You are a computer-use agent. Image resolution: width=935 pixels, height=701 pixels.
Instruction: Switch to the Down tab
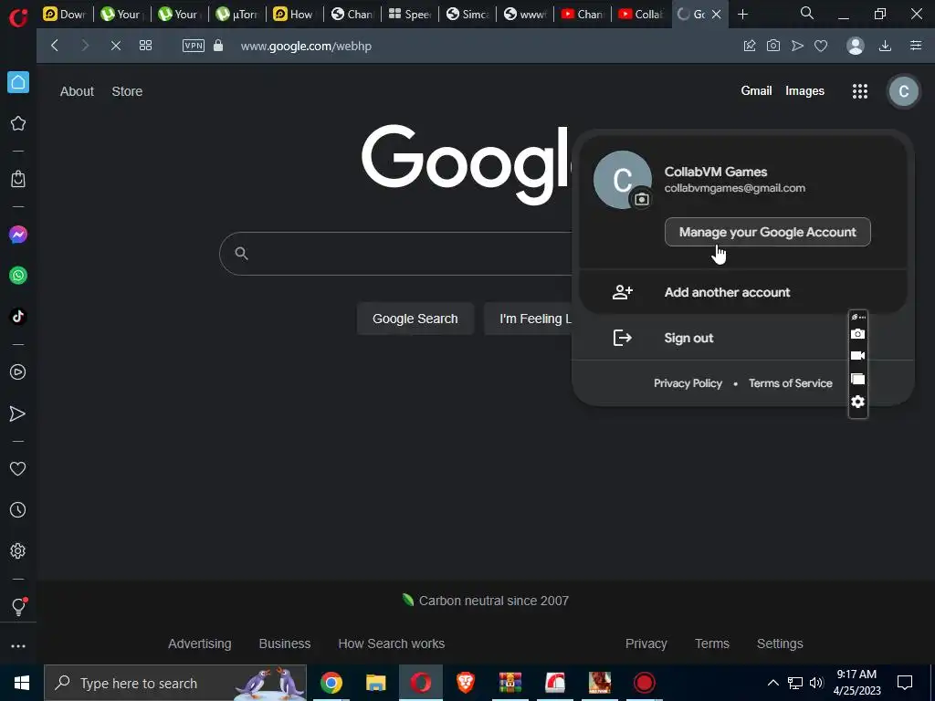(x=65, y=15)
